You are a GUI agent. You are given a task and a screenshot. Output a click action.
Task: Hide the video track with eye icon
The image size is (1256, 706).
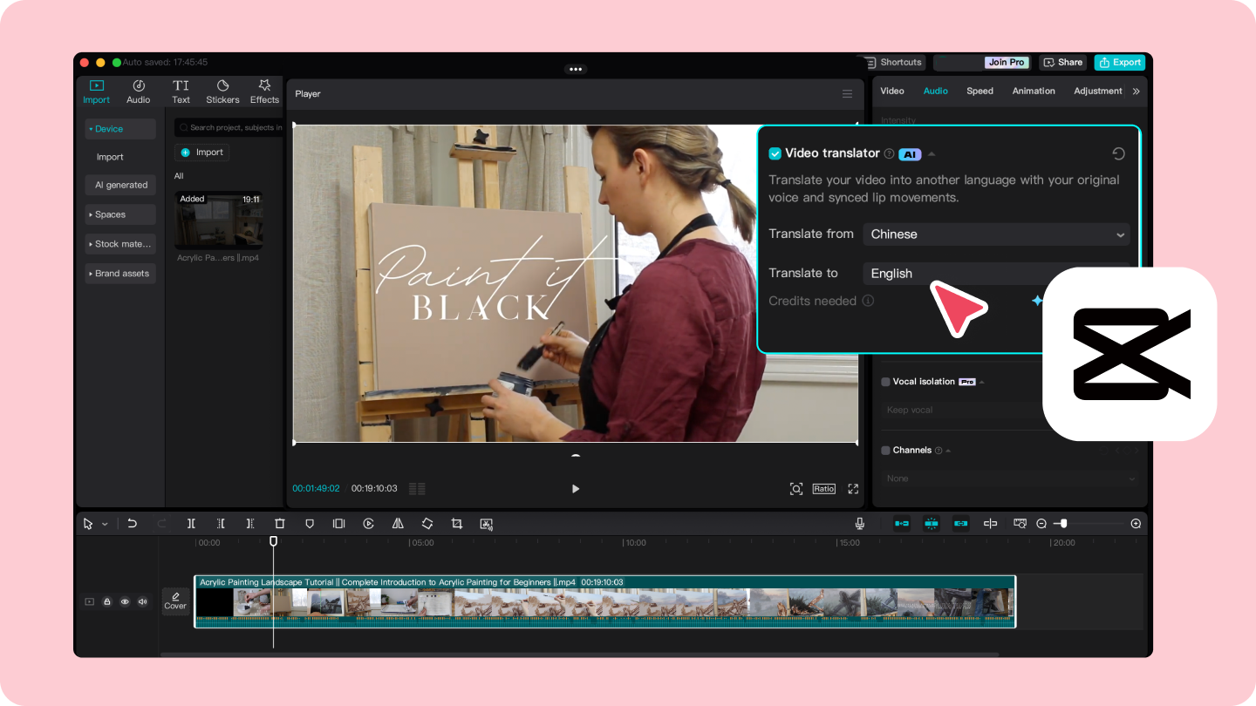coord(125,601)
